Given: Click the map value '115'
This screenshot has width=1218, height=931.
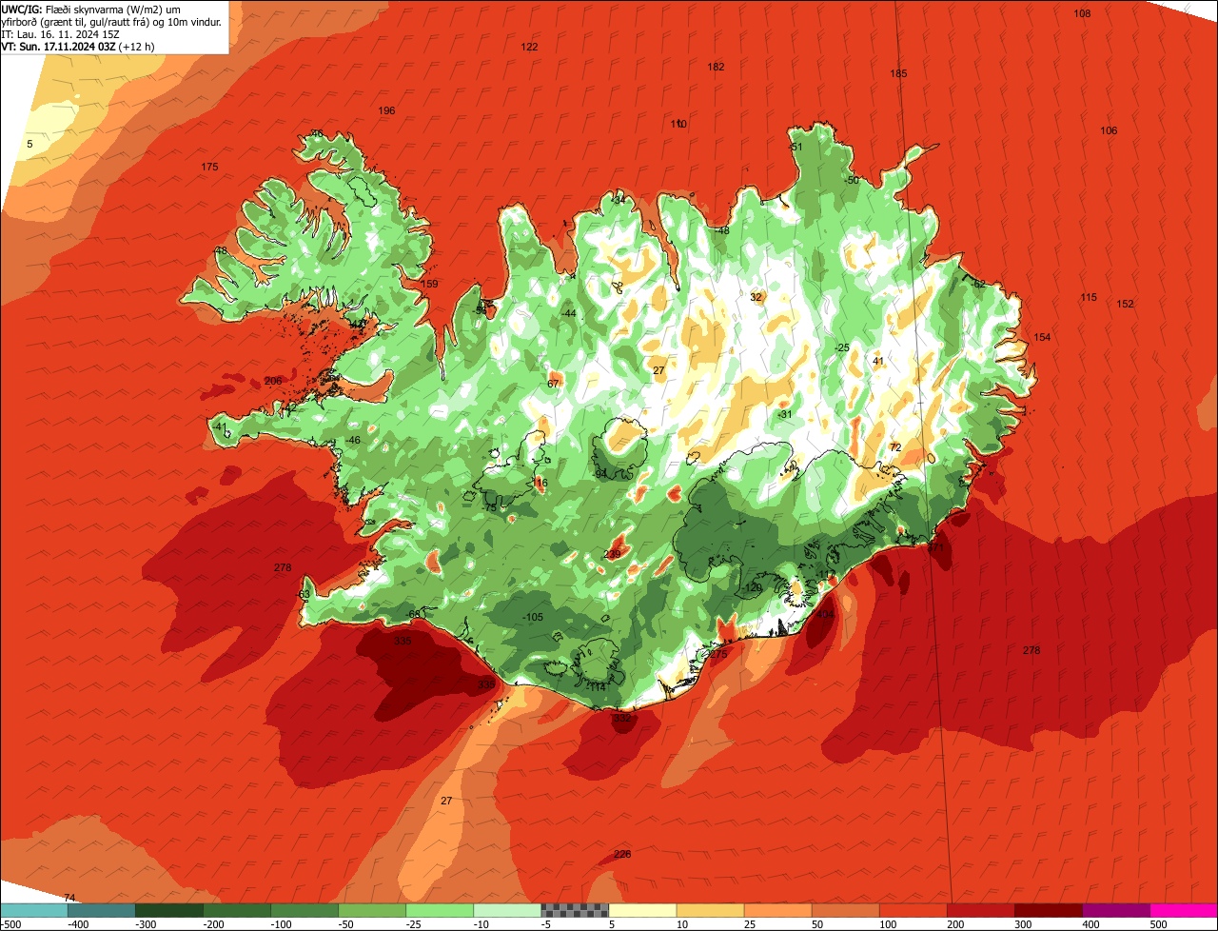Looking at the screenshot, I should (1089, 297).
